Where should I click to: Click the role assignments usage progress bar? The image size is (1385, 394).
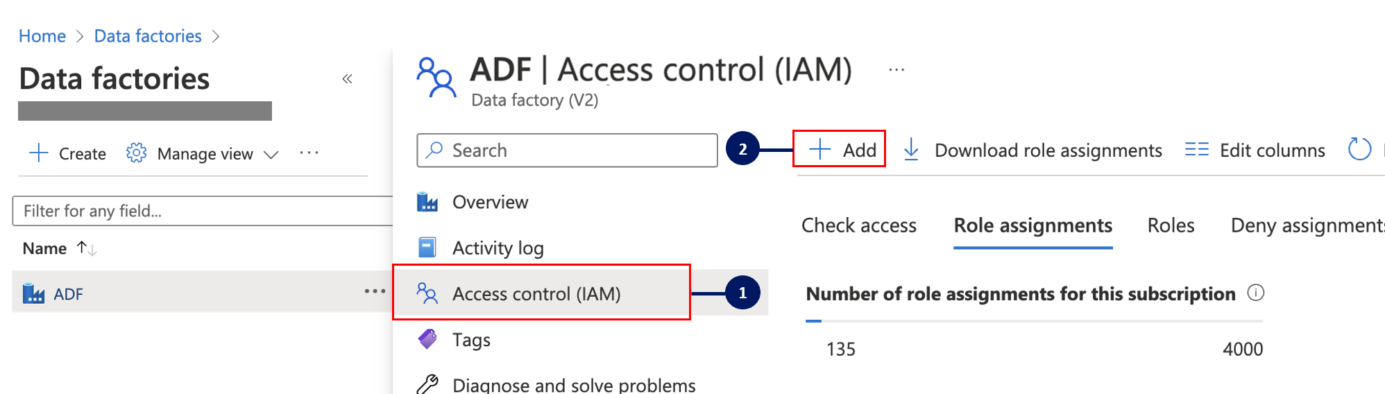1034,321
